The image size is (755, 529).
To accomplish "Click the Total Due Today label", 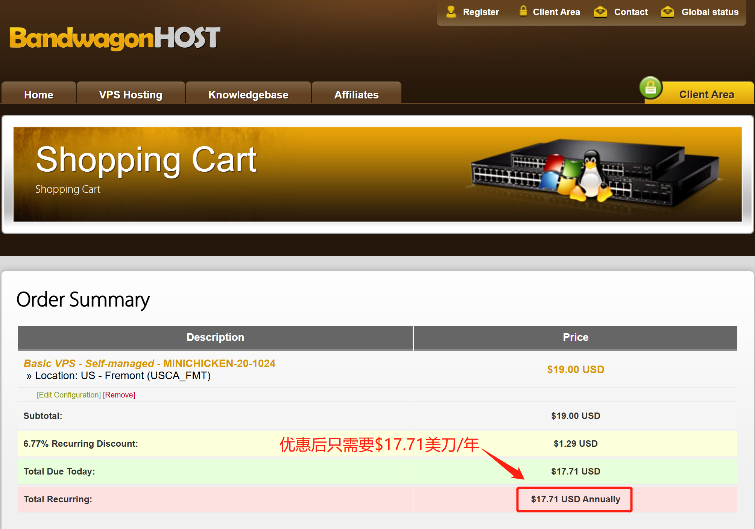I will 59,472.
